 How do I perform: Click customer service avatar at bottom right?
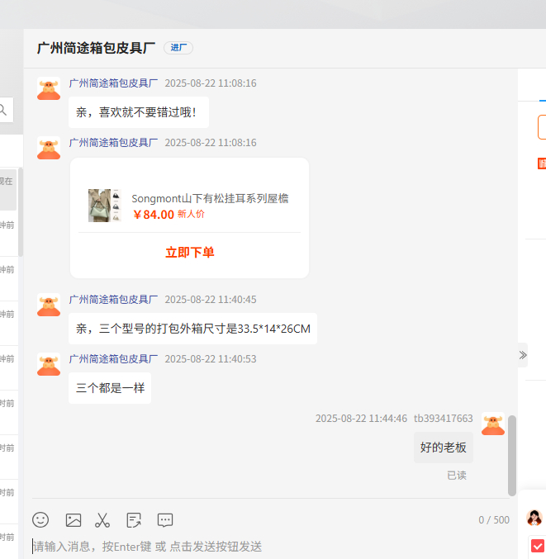coord(535,518)
